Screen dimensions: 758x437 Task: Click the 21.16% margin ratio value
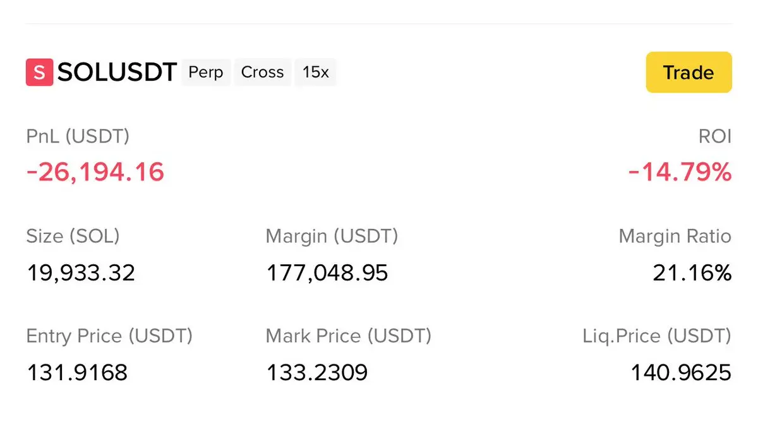click(x=692, y=273)
